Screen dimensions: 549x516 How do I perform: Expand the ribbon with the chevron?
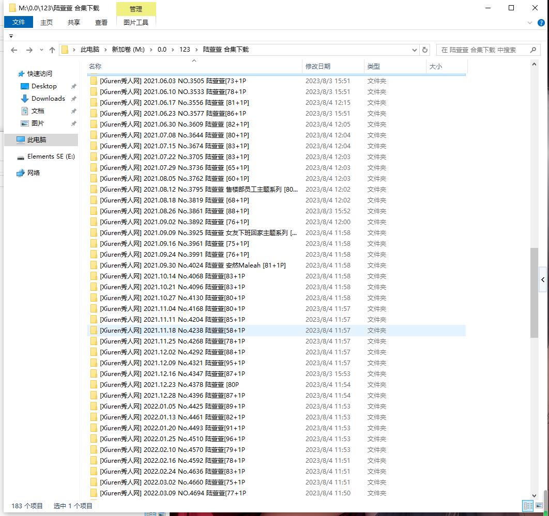tap(530, 23)
